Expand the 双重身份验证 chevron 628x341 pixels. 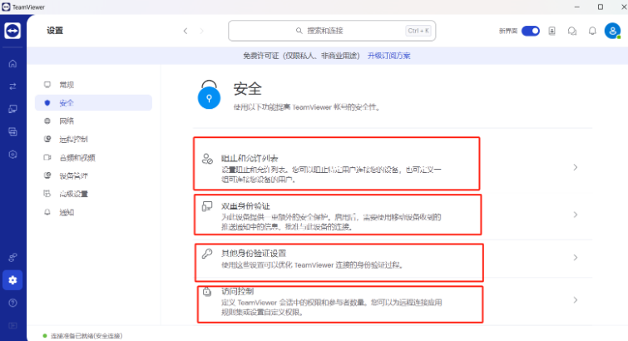coord(576,215)
